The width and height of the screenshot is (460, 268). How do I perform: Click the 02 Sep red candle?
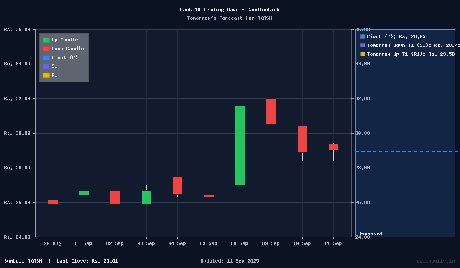click(115, 198)
